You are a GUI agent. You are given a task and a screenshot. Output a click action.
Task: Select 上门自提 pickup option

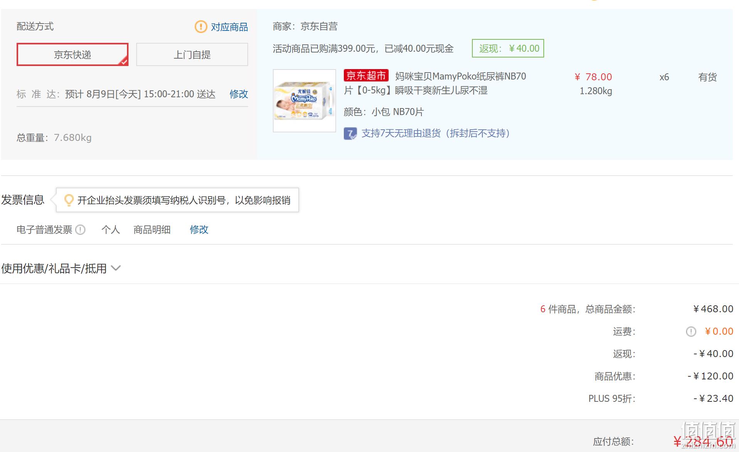coord(192,54)
